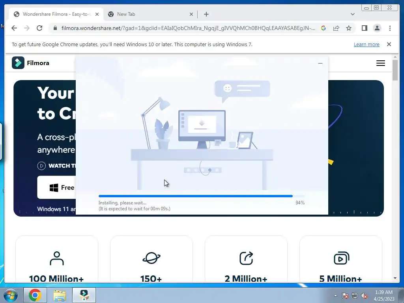The height and width of the screenshot is (303, 404).
Task: Click the Google icon in address bar
Action: 324,28
